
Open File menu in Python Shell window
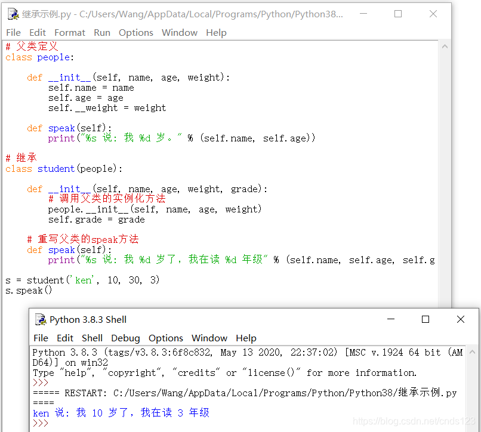pyautogui.click(x=41, y=338)
